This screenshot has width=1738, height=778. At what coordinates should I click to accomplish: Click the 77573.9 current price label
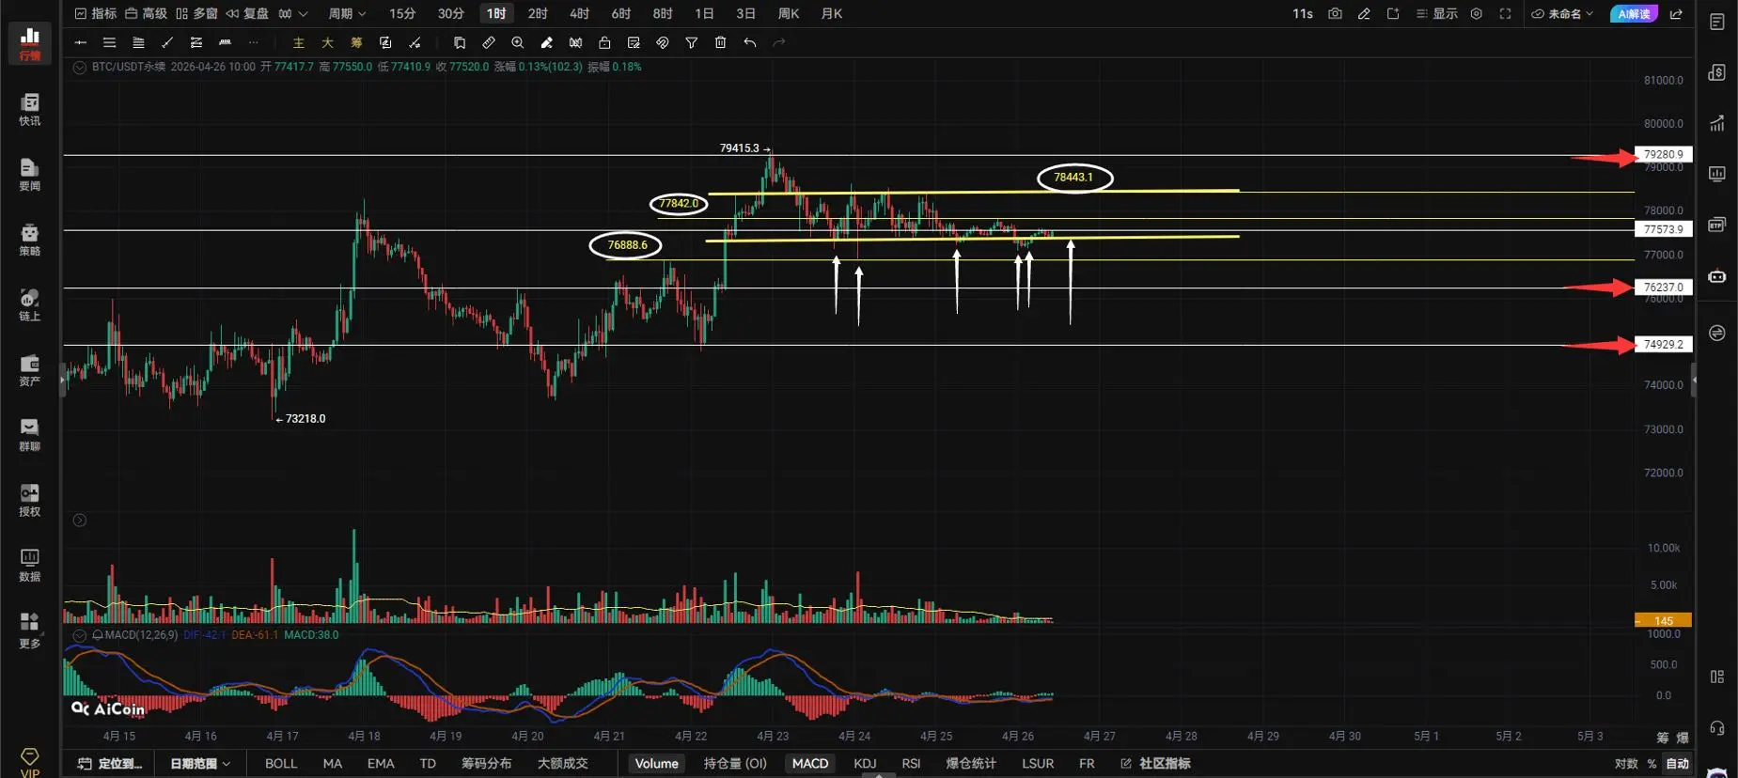coord(1663,229)
